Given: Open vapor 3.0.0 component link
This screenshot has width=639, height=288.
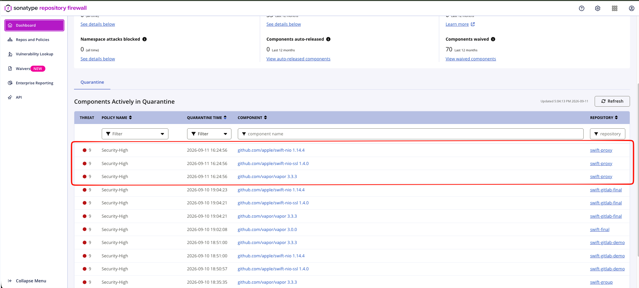Looking at the screenshot, I should pos(267,230).
